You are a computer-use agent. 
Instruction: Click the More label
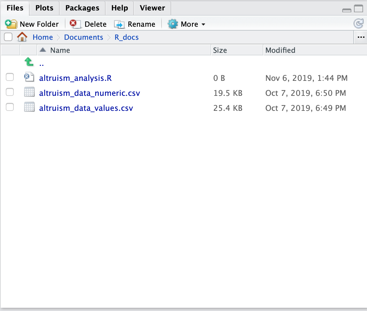point(189,24)
